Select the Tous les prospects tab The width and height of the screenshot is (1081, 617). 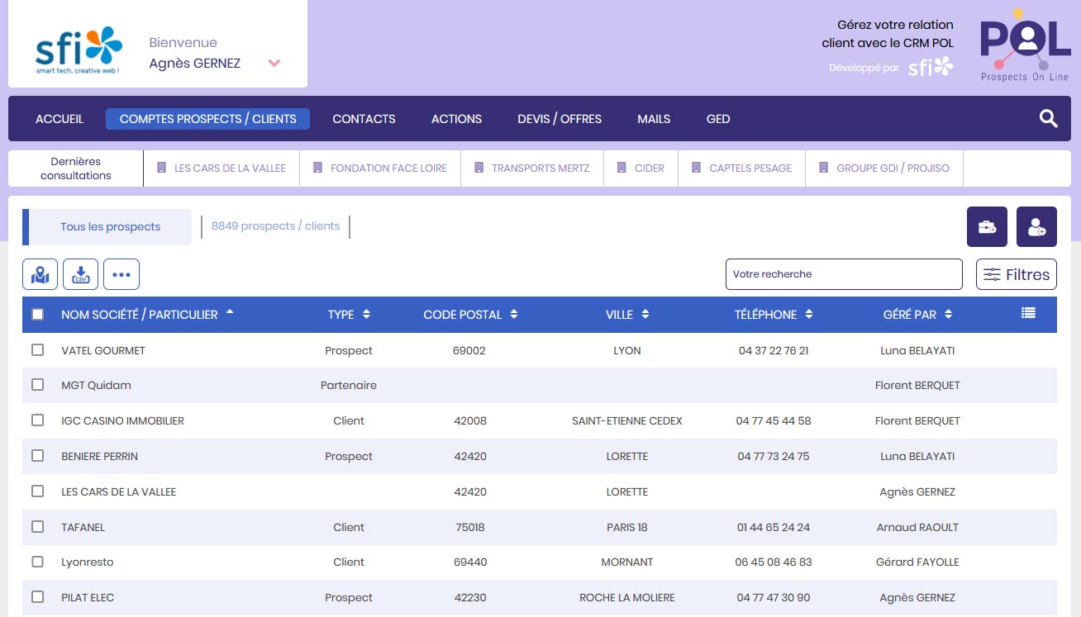click(x=110, y=227)
